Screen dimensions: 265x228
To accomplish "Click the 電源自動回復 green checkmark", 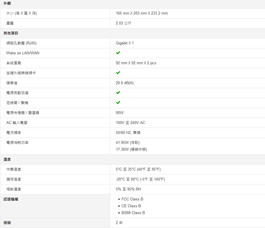I will pyautogui.click(x=118, y=93).
